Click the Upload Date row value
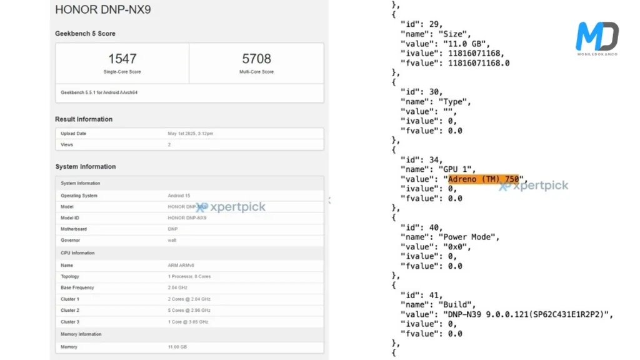The height and width of the screenshot is (360, 640). [x=191, y=134]
